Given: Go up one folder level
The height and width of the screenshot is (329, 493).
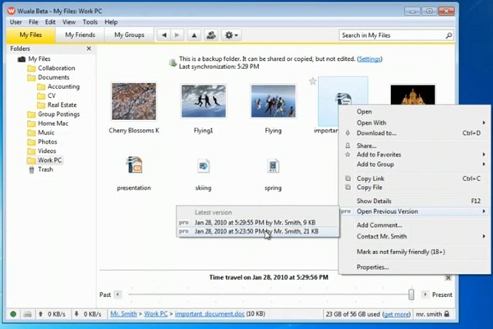Looking at the screenshot, I should point(194,35).
